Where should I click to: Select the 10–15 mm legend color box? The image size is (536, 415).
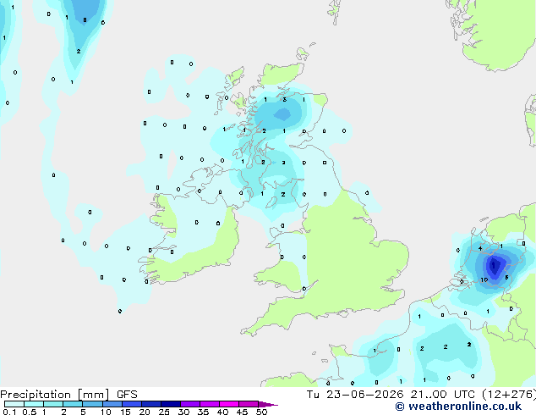[112, 404]
